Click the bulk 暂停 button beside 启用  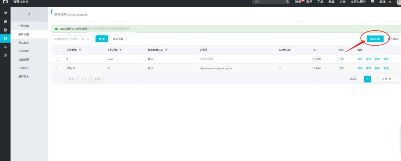[x=71, y=79]
